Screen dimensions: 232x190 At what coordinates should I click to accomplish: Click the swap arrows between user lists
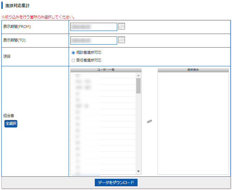[149, 121]
